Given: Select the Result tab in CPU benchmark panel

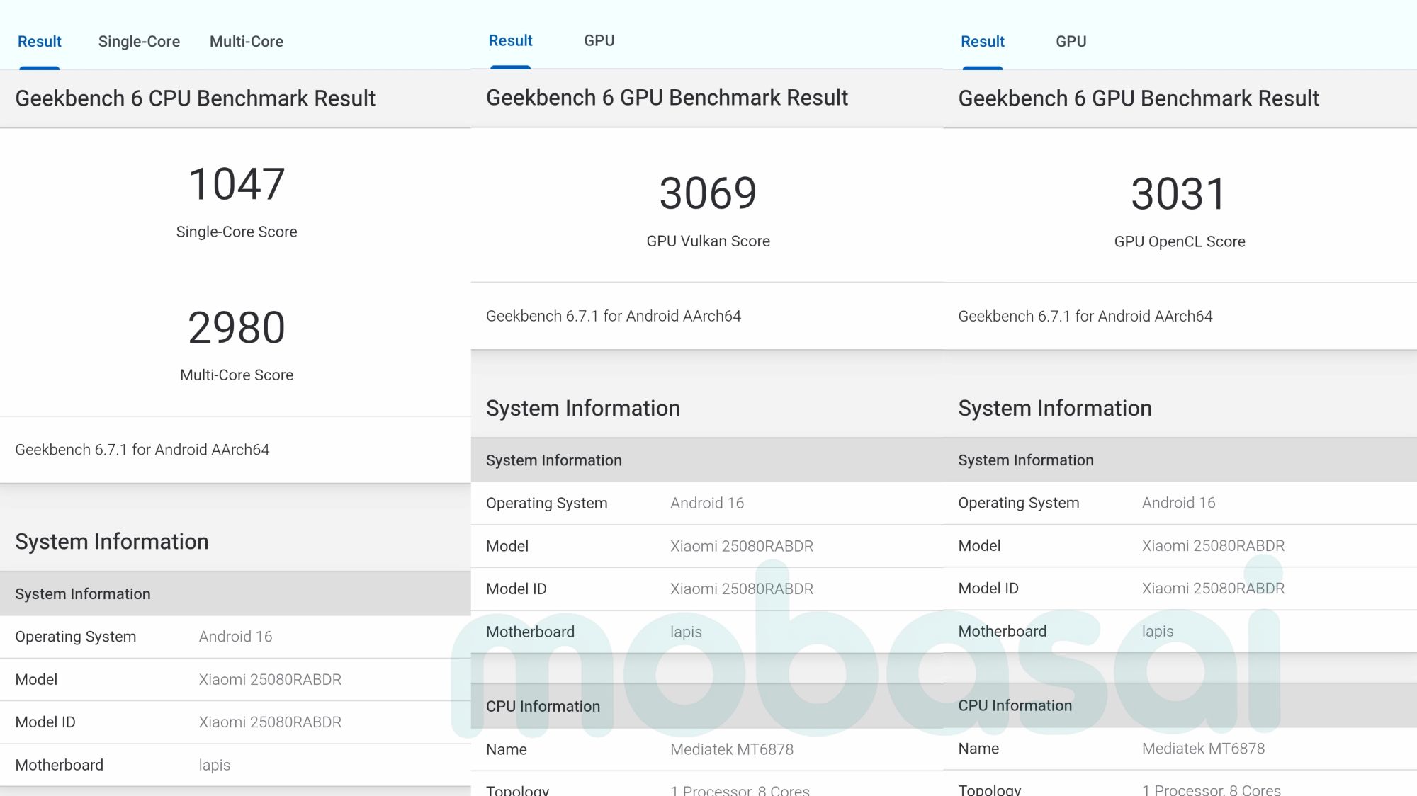Looking at the screenshot, I should pos(40,42).
